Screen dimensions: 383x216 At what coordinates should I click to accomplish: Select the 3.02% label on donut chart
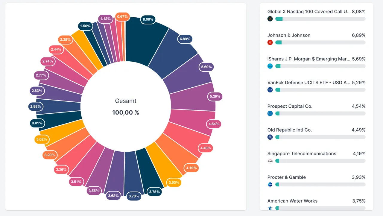tap(42, 139)
